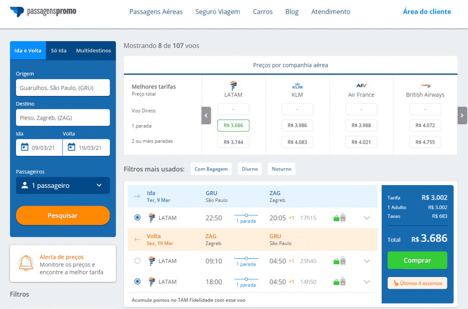Image resolution: width=468 pixels, height=309 pixels.
Task: Click the Destino input field
Action: point(63,117)
